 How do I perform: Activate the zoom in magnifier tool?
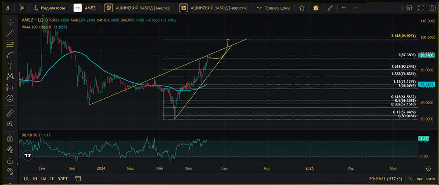(x=10, y=123)
